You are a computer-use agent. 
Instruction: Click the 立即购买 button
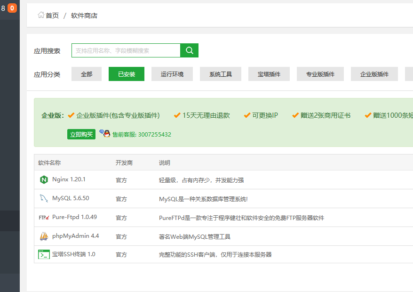click(81, 134)
